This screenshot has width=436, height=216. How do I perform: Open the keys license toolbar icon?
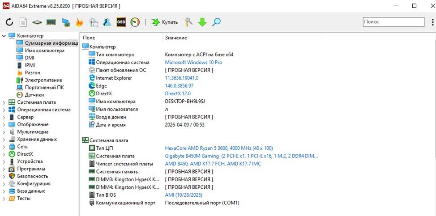[x=189, y=22]
